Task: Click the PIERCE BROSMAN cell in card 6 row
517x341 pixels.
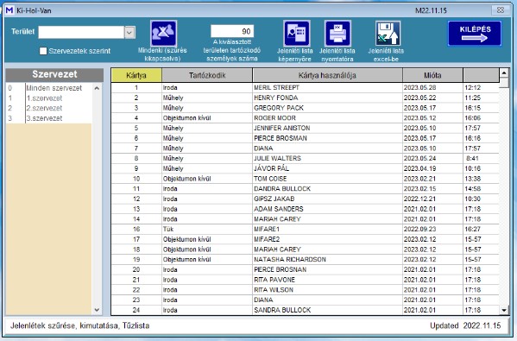Action: pyautogui.click(x=327, y=138)
